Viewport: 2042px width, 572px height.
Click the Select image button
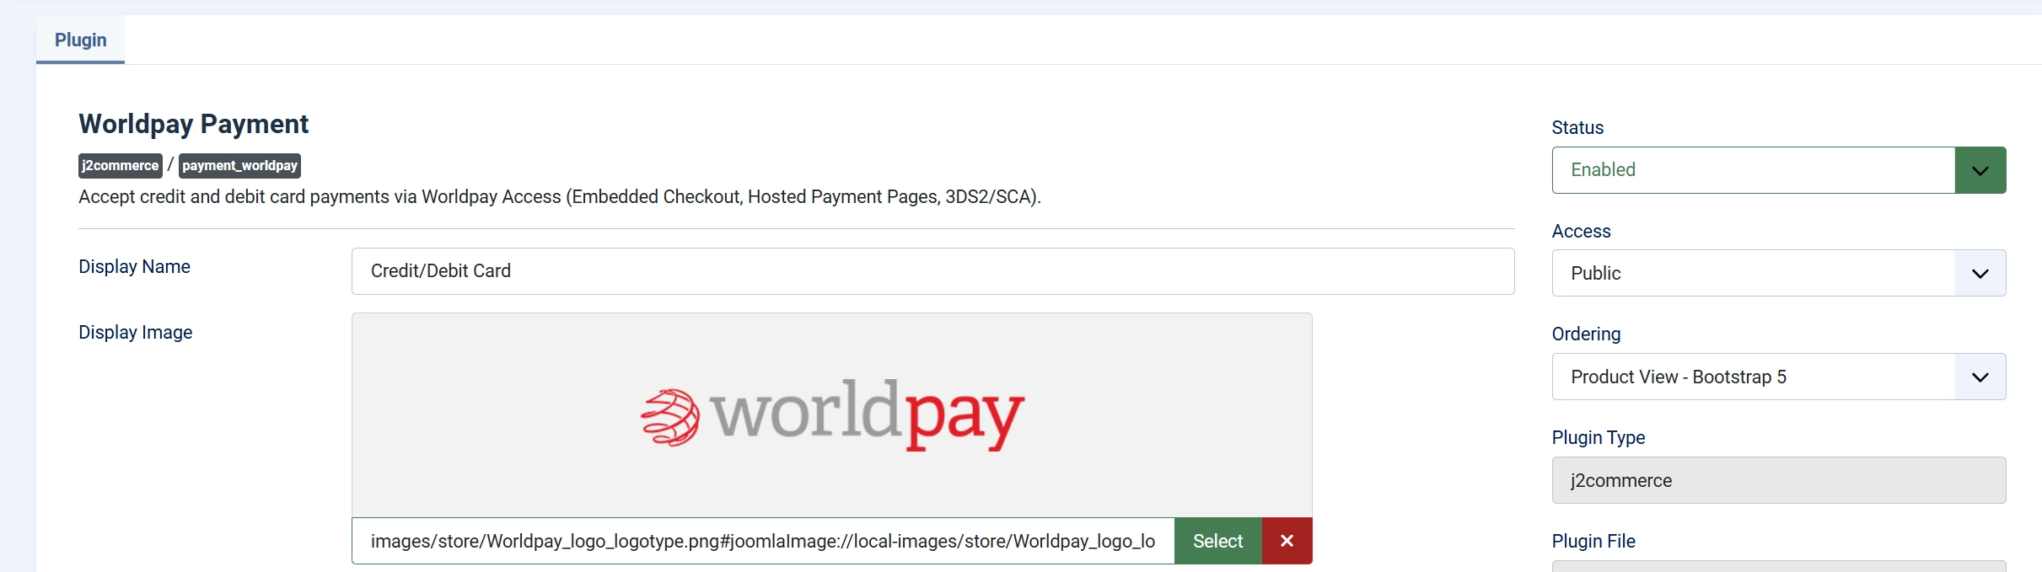coord(1217,541)
